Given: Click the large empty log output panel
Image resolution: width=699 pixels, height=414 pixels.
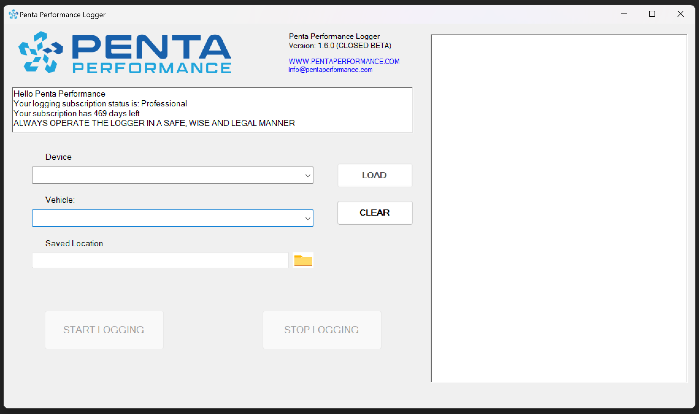Looking at the screenshot, I should [559, 209].
